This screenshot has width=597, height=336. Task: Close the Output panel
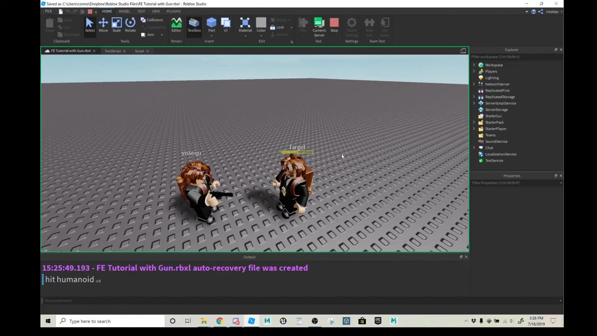coord(466,257)
